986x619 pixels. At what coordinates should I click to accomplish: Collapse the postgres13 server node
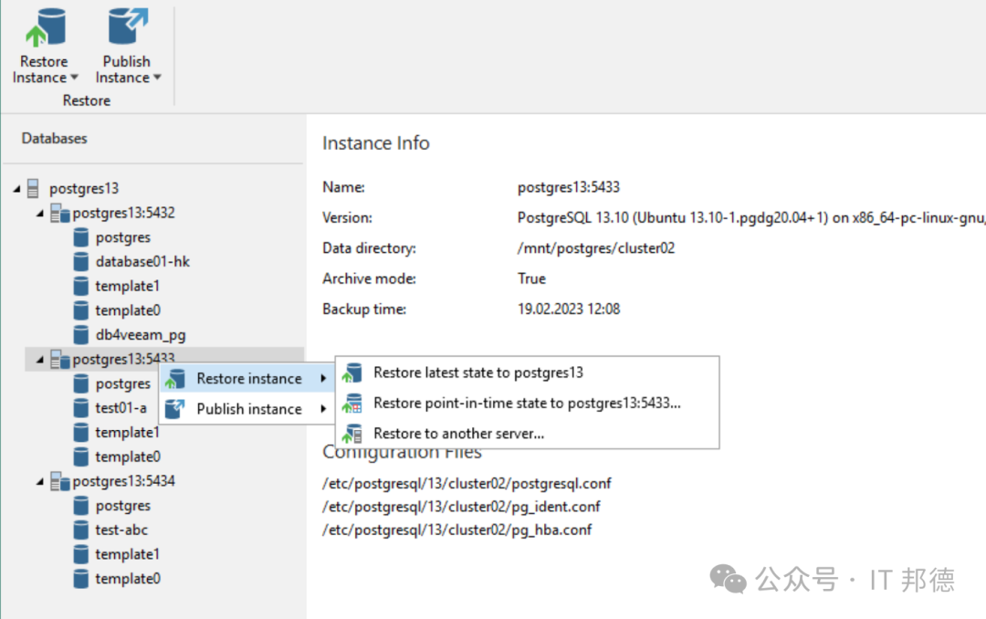point(17,189)
